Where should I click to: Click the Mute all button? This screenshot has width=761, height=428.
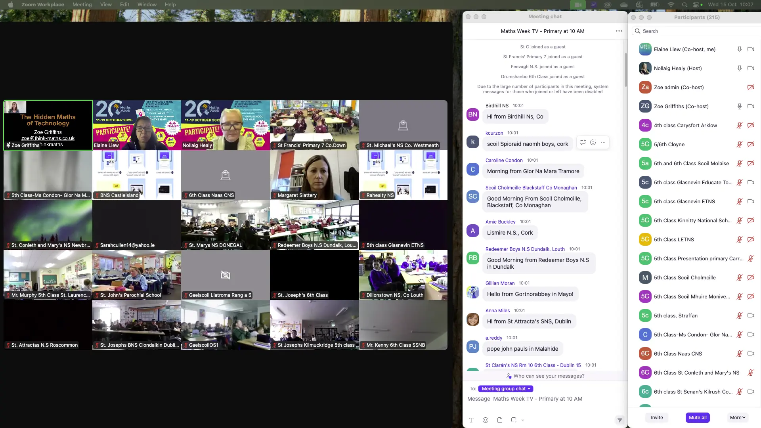click(698, 417)
